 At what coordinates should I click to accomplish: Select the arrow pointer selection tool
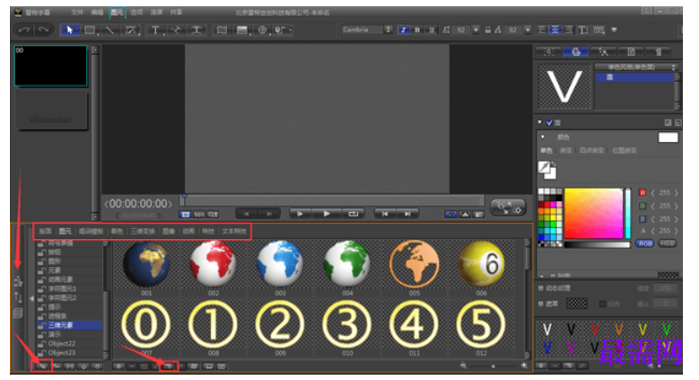tap(70, 30)
